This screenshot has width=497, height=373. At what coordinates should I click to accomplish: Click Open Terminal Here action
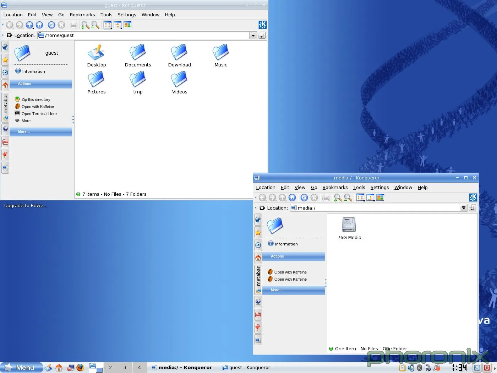(x=36, y=114)
